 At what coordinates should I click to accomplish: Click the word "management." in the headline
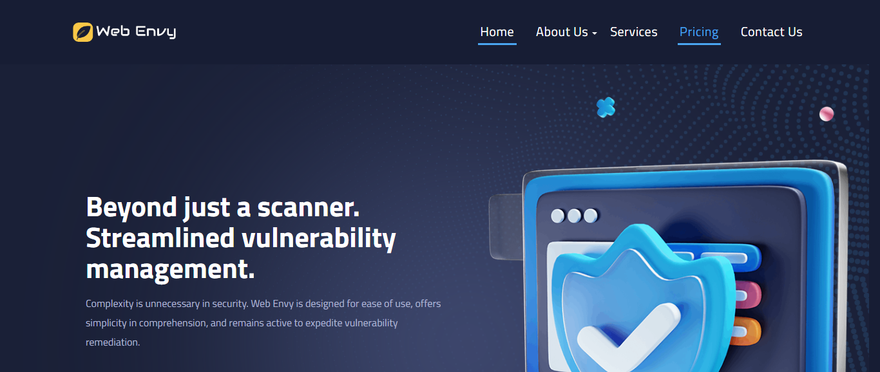[171, 269]
